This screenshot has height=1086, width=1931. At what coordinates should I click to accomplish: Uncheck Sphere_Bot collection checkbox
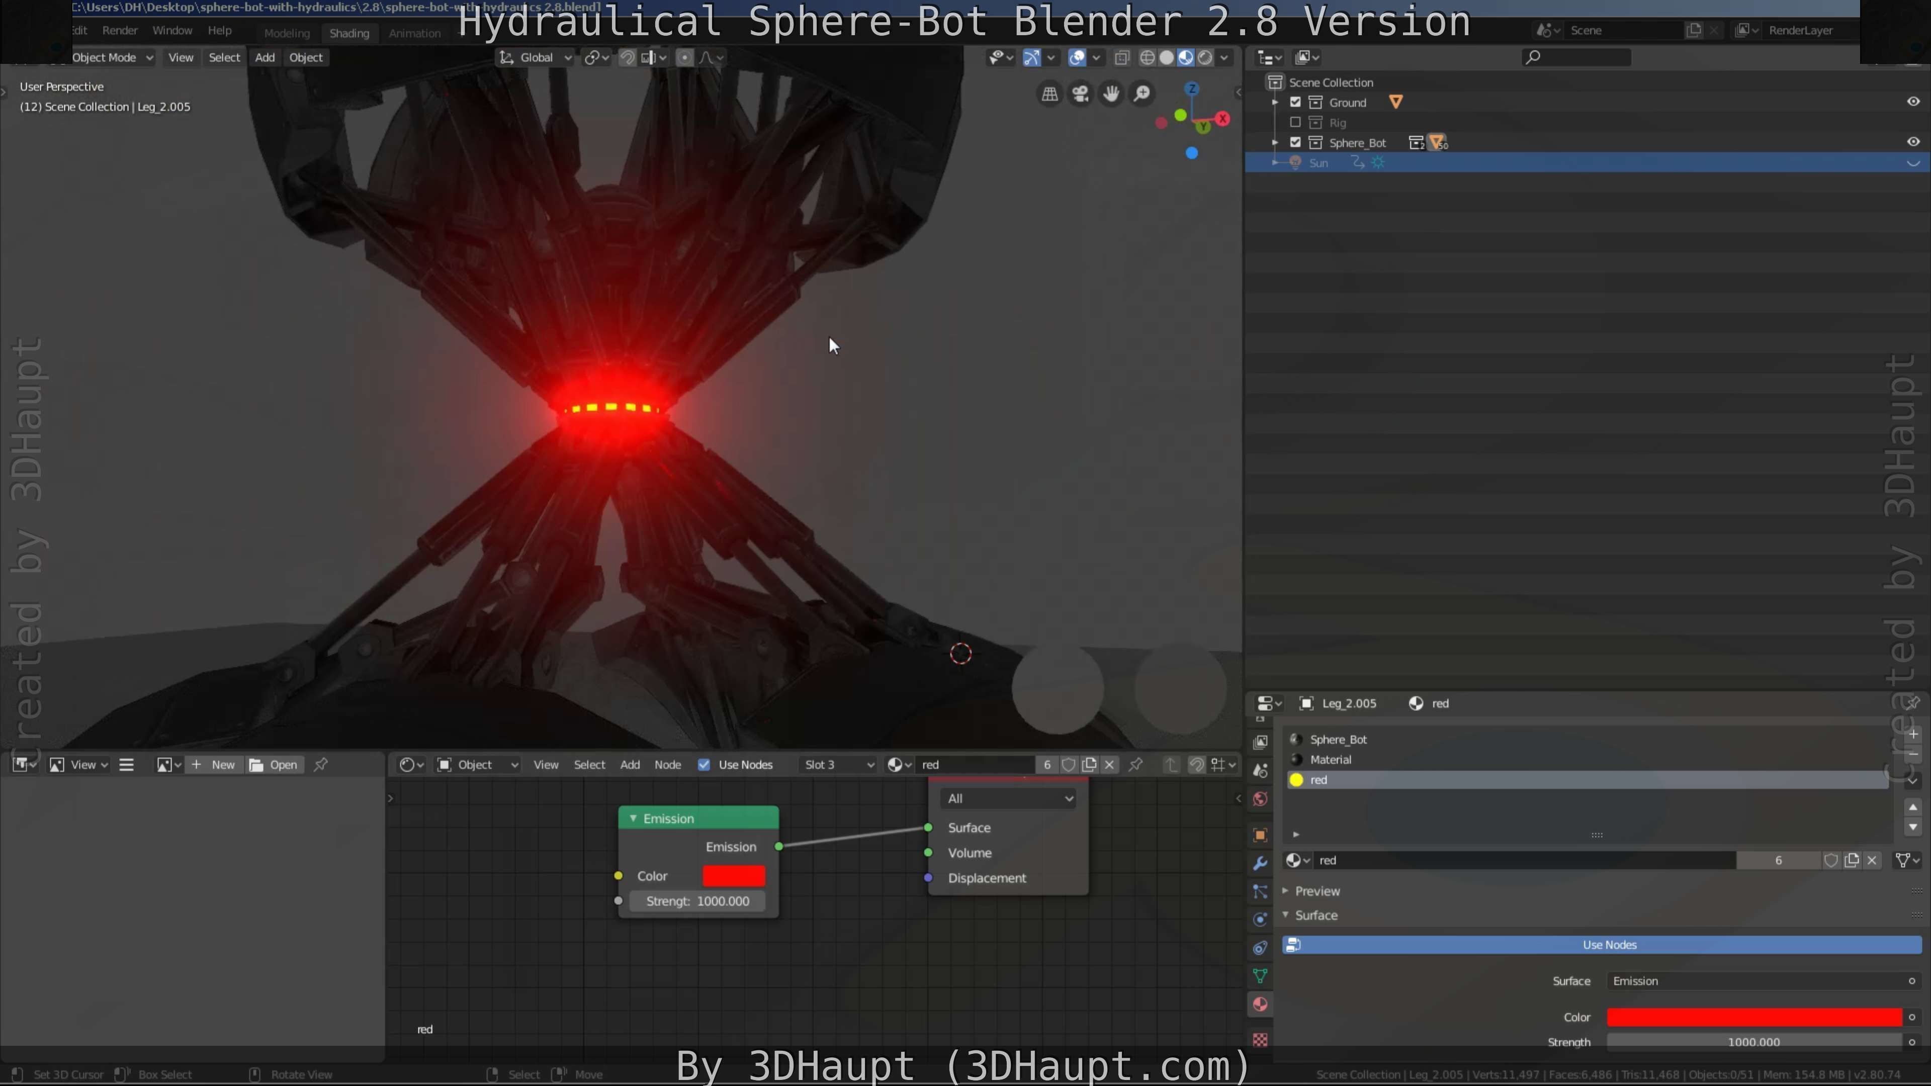(x=1295, y=142)
